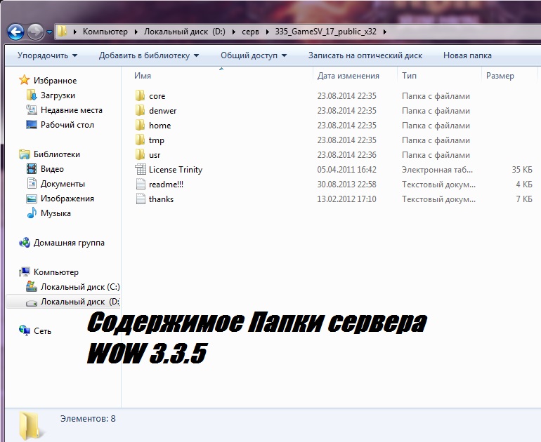Click the file name readme!!!
The height and width of the screenshot is (442, 541).
pos(166,185)
